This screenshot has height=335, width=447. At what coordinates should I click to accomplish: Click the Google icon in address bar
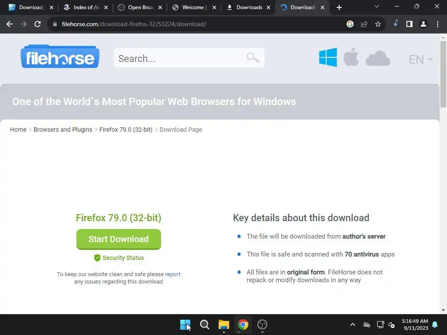coord(350,24)
